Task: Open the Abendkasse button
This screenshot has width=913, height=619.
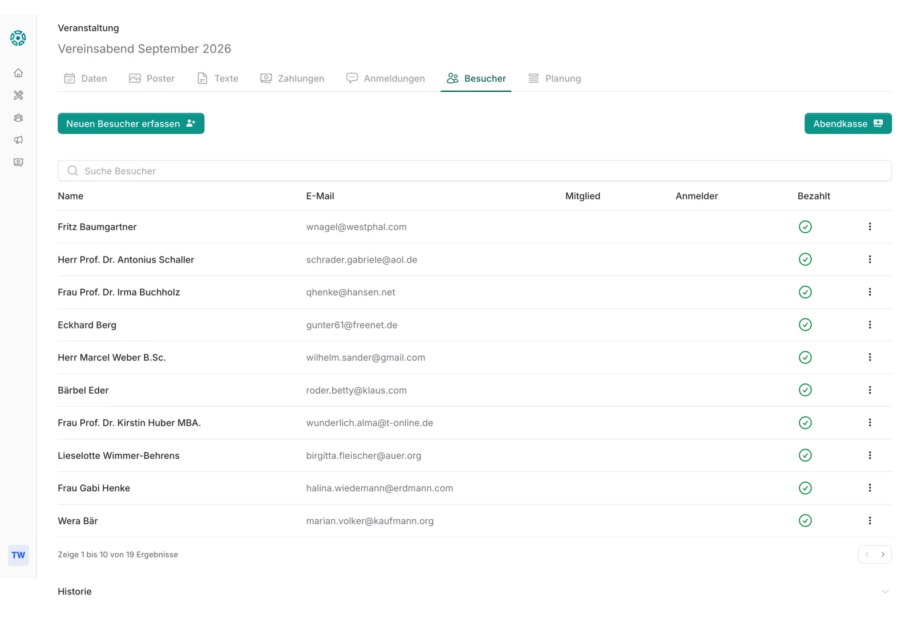Action: [x=848, y=124]
